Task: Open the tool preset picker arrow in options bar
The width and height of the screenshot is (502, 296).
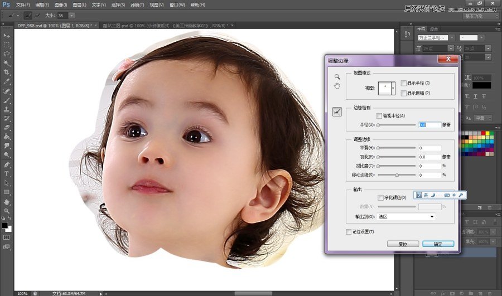Action: click(x=18, y=16)
